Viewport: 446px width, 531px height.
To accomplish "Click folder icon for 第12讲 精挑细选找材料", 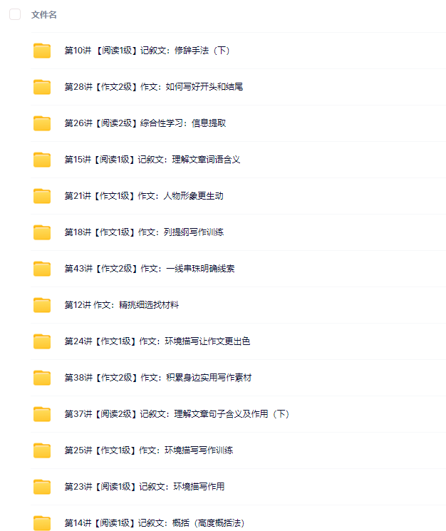I will 42,305.
